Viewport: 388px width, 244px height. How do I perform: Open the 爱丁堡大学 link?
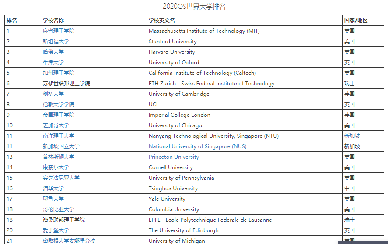[x=56, y=230]
